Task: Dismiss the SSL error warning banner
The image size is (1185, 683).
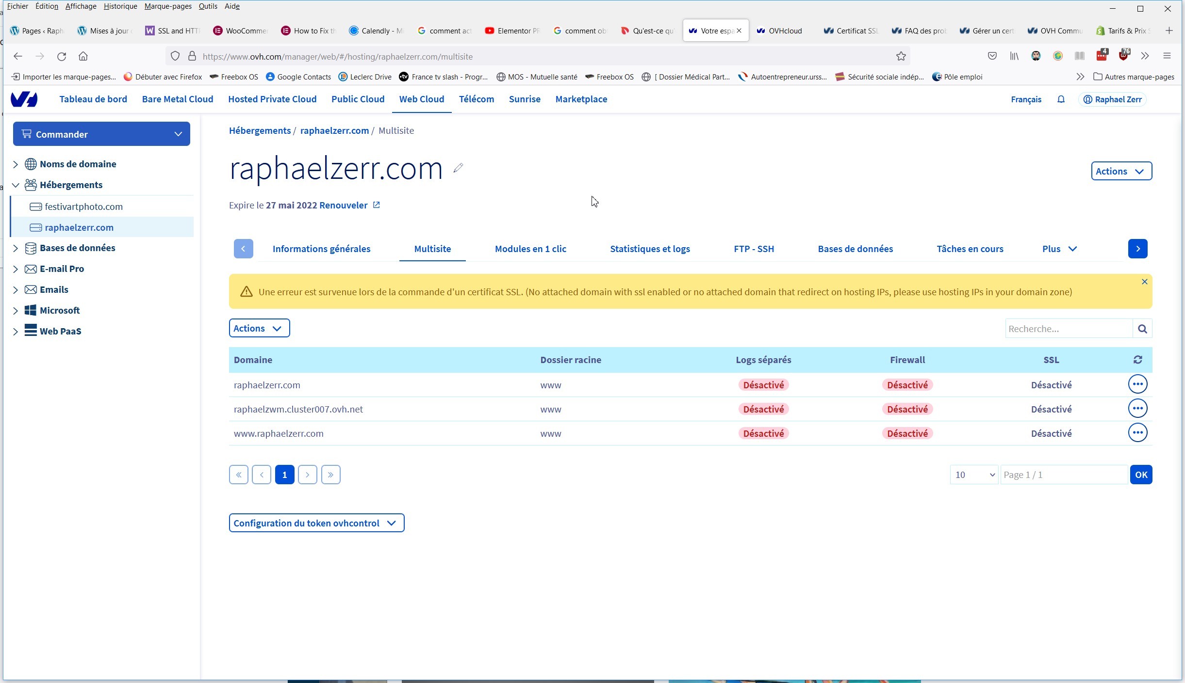Action: [1144, 282]
